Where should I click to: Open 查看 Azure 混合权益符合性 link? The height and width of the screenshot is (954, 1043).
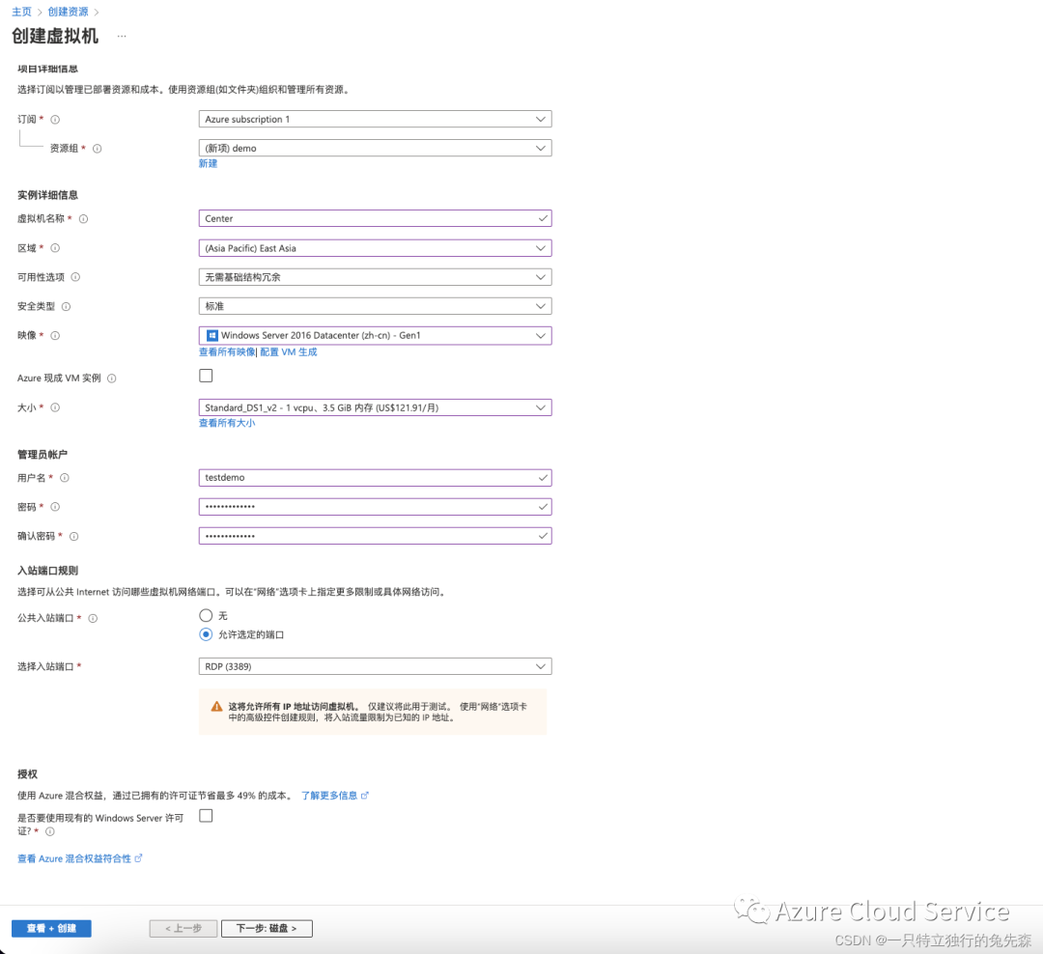coord(74,858)
